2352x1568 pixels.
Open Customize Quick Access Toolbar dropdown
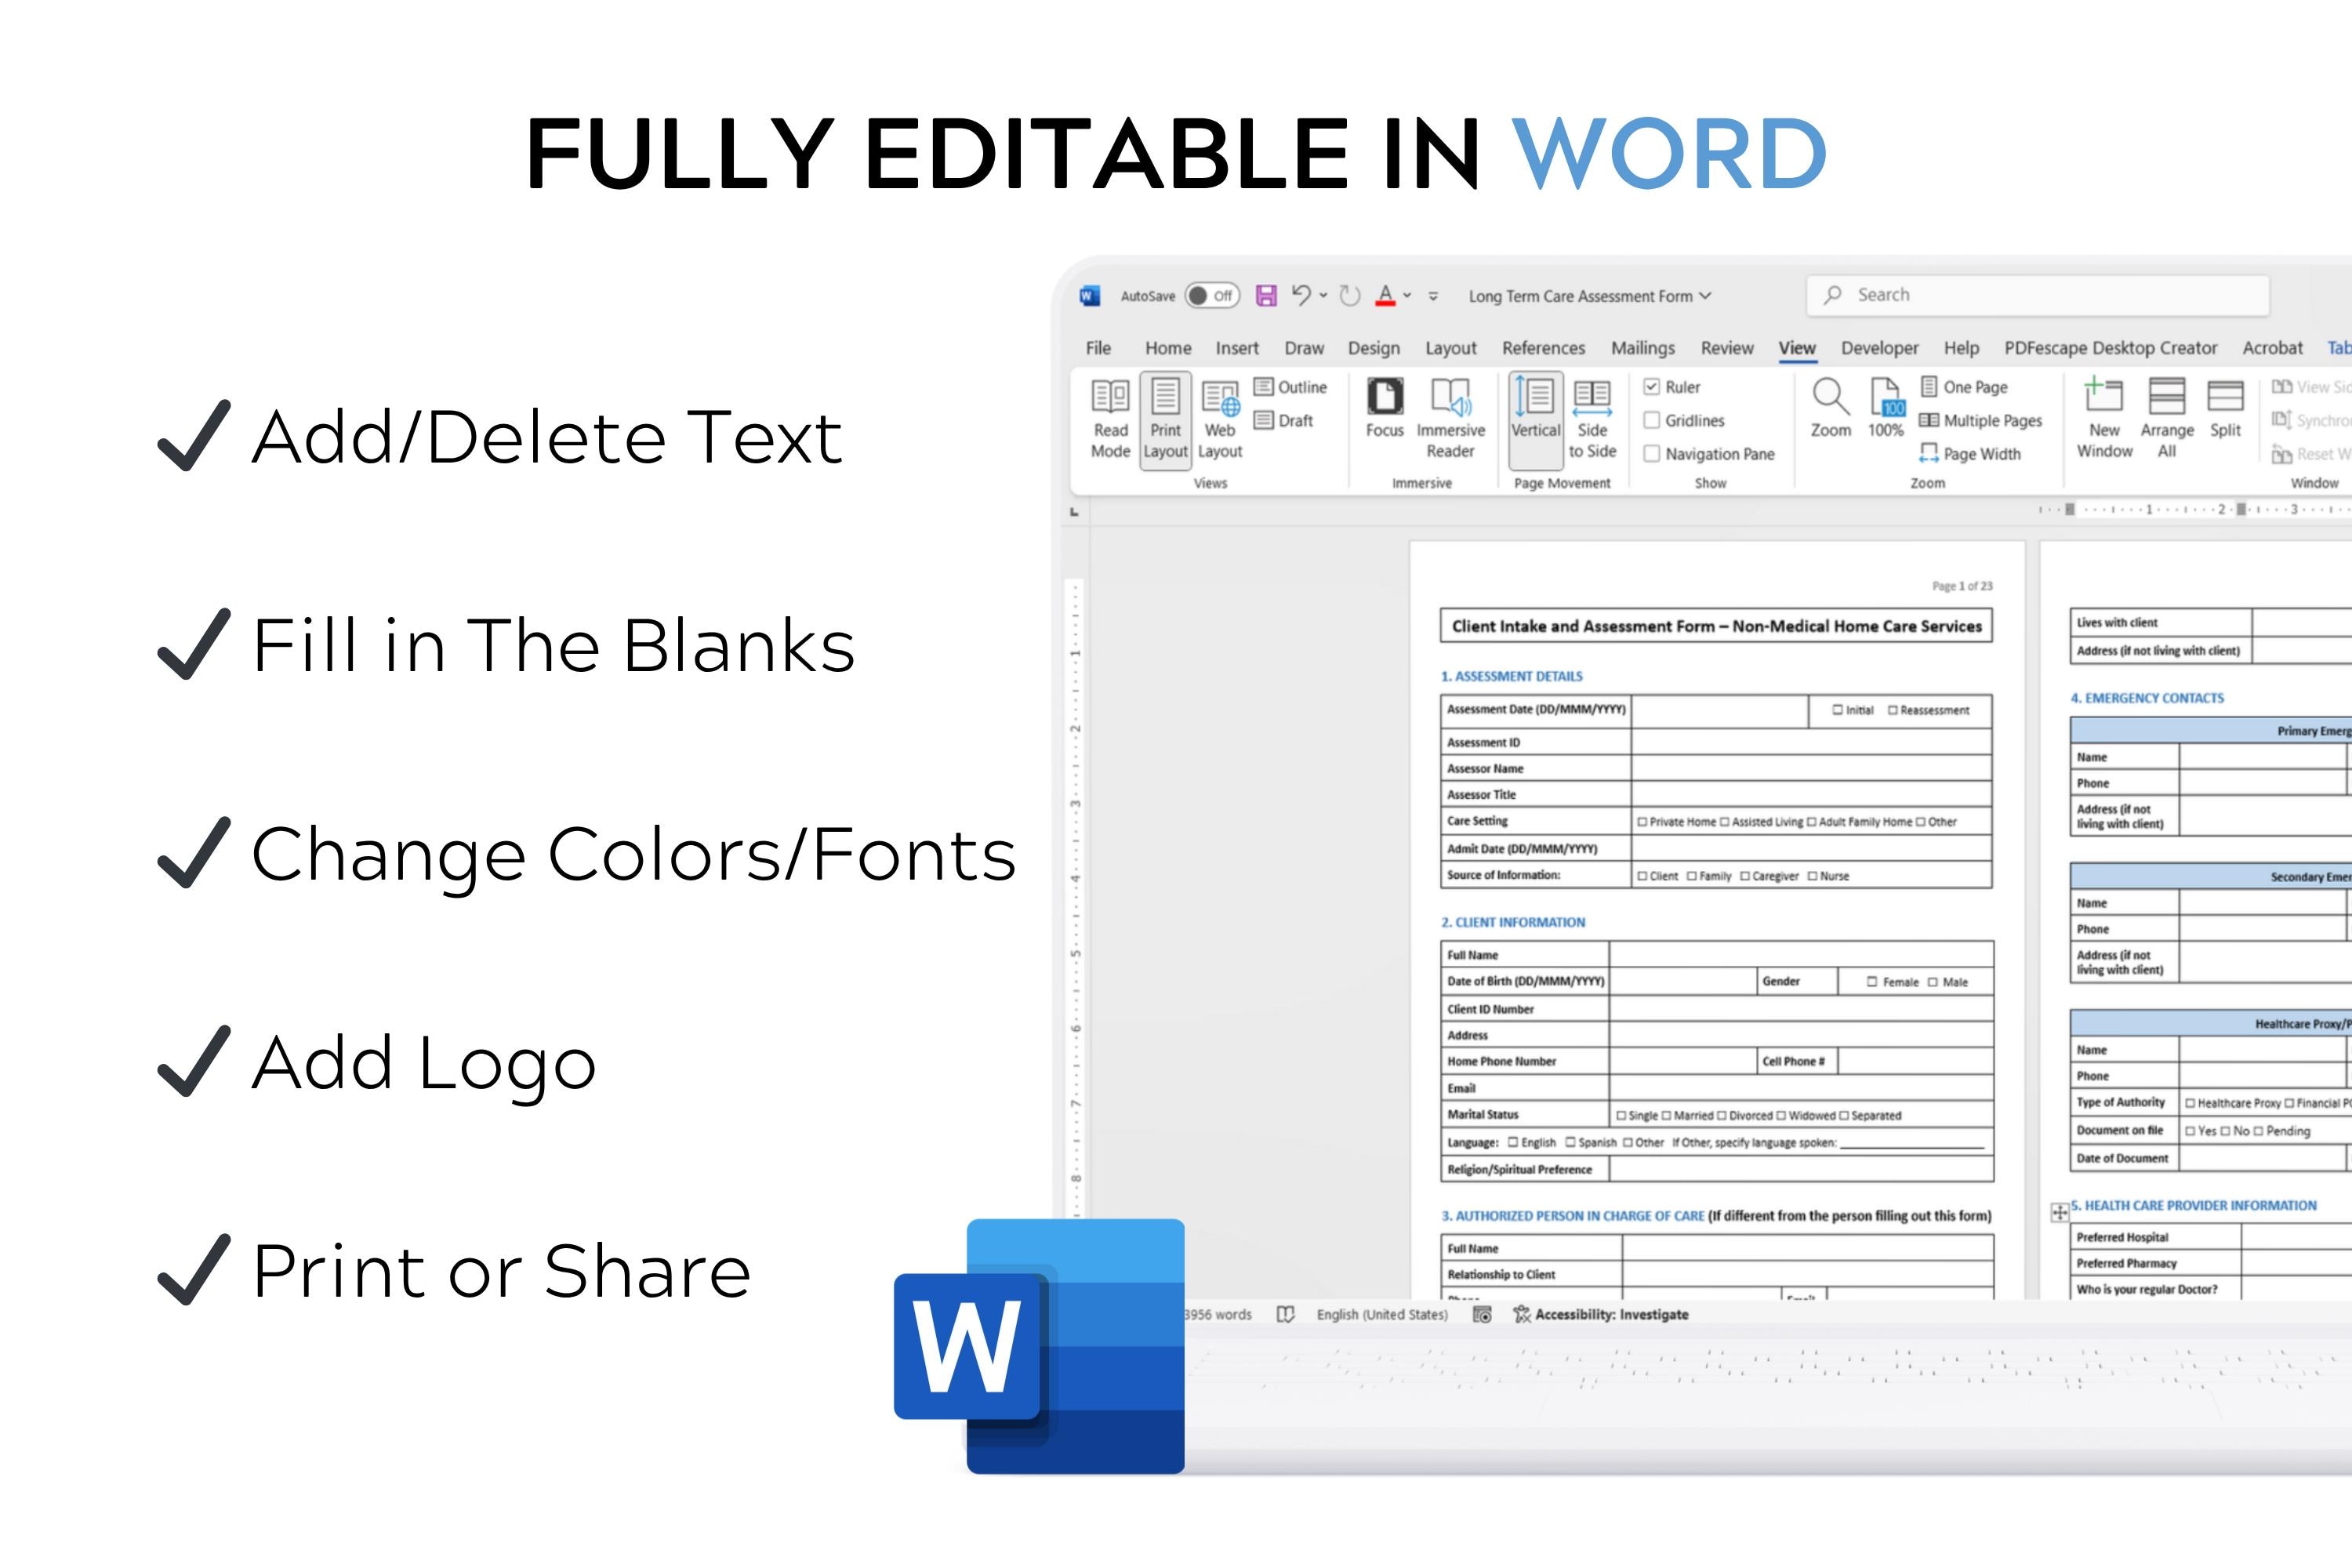[1433, 296]
